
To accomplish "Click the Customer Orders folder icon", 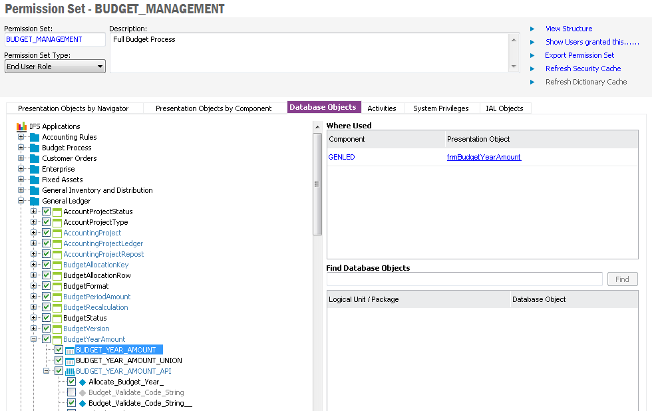I will click(x=35, y=158).
